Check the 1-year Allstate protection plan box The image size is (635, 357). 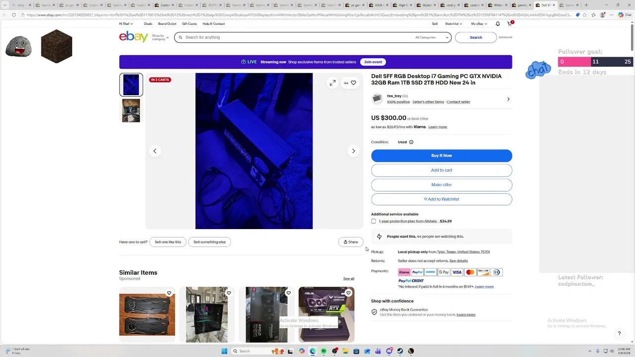pos(374,221)
